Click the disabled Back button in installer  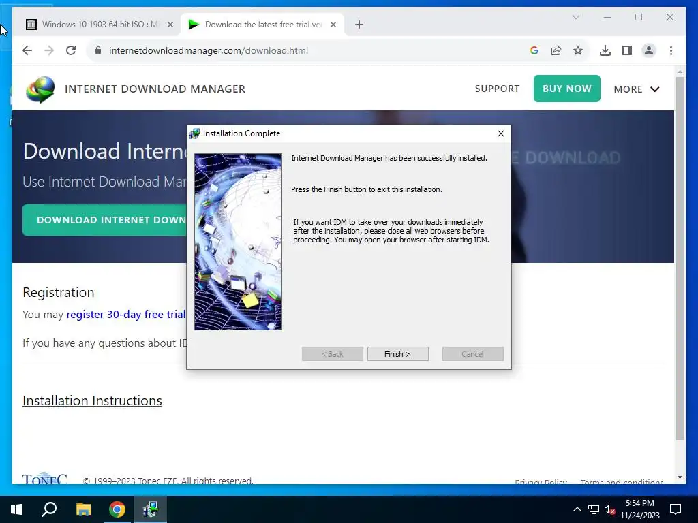tap(333, 354)
